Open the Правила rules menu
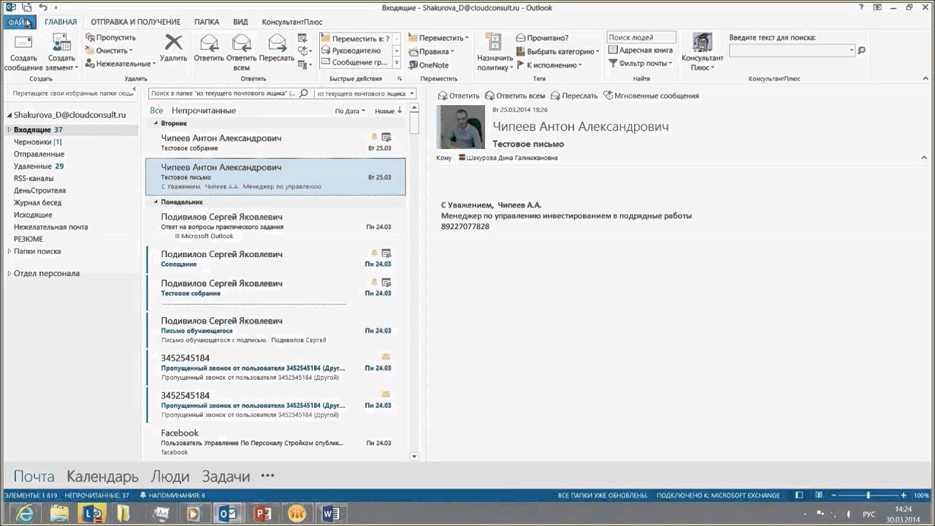This screenshot has height=526, width=935. (431, 51)
